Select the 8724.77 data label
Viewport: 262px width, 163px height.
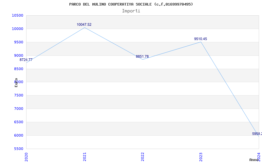[26, 60]
